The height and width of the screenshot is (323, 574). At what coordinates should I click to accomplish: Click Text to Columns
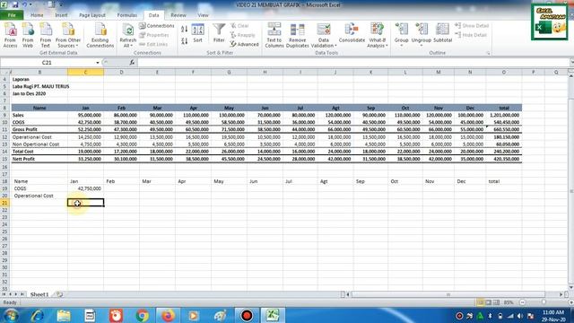274,35
